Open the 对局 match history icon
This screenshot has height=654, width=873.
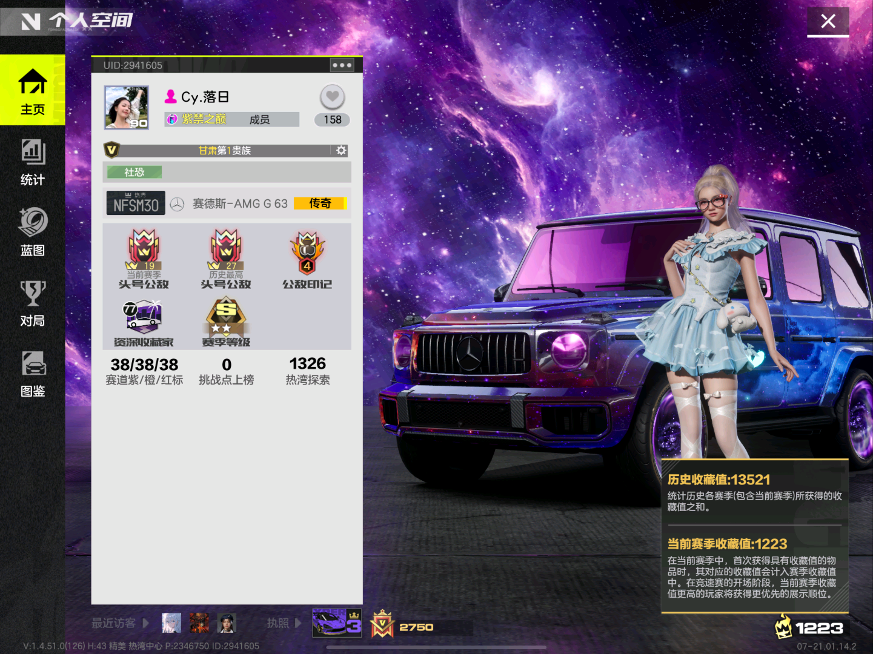[33, 302]
